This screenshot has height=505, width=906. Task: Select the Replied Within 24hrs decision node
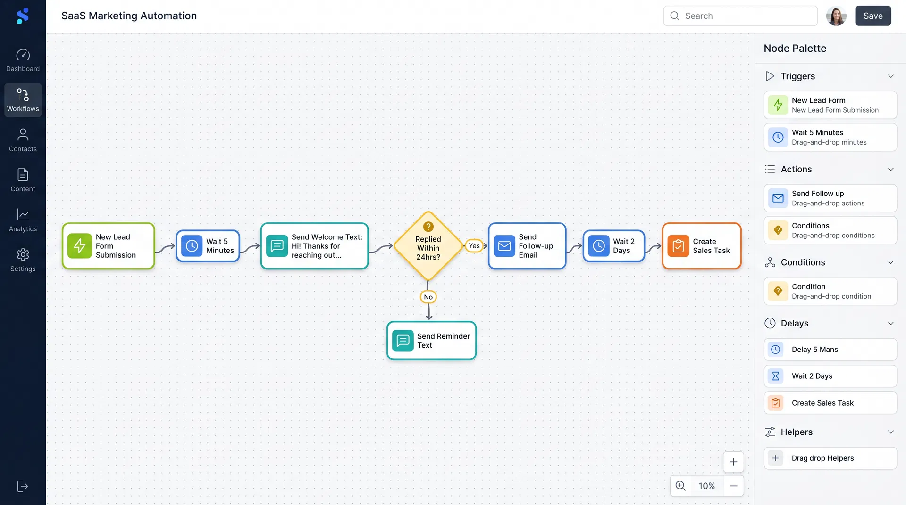428,246
